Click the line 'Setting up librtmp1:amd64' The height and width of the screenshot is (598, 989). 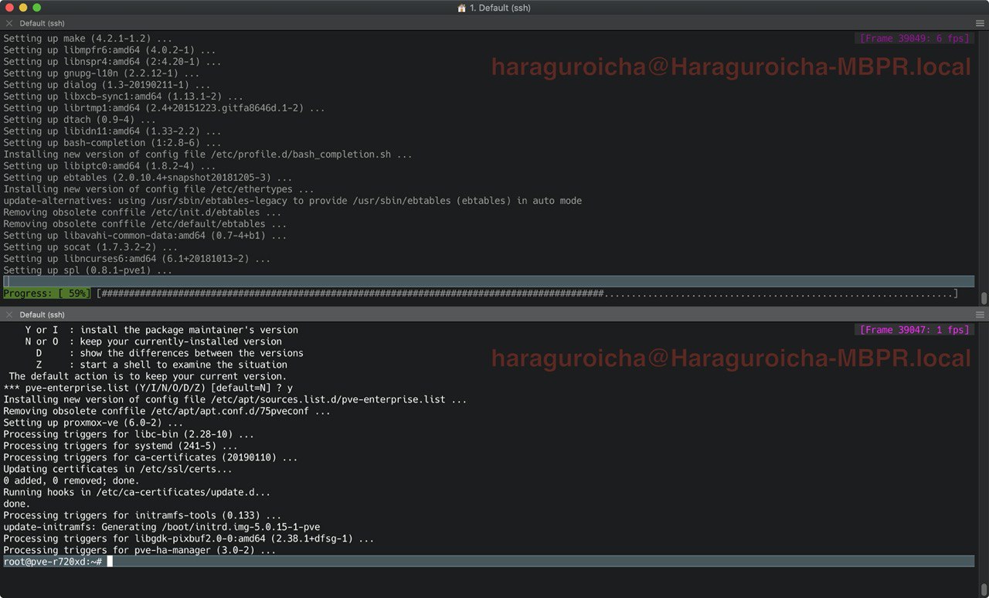click(x=165, y=107)
